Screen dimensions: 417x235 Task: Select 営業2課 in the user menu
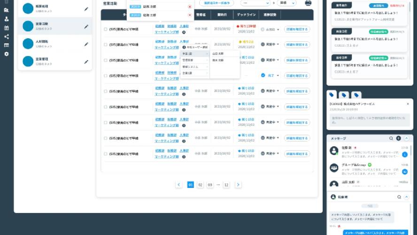[195, 73]
